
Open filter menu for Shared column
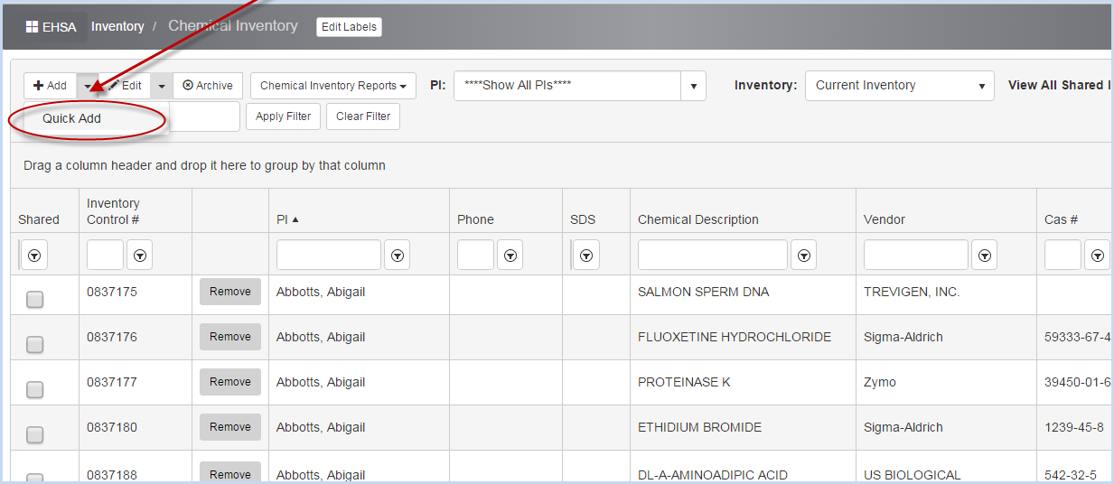point(34,256)
